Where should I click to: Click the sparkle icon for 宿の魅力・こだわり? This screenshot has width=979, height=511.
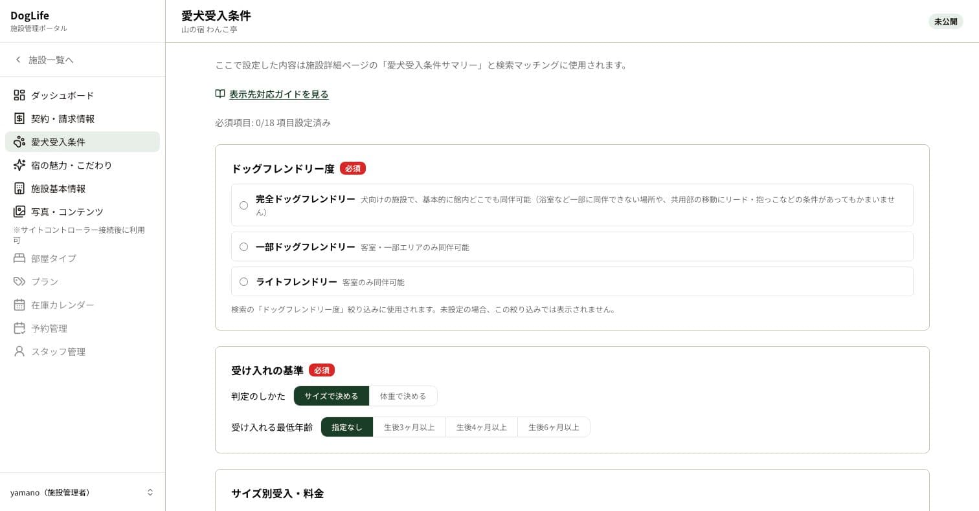[19, 165]
